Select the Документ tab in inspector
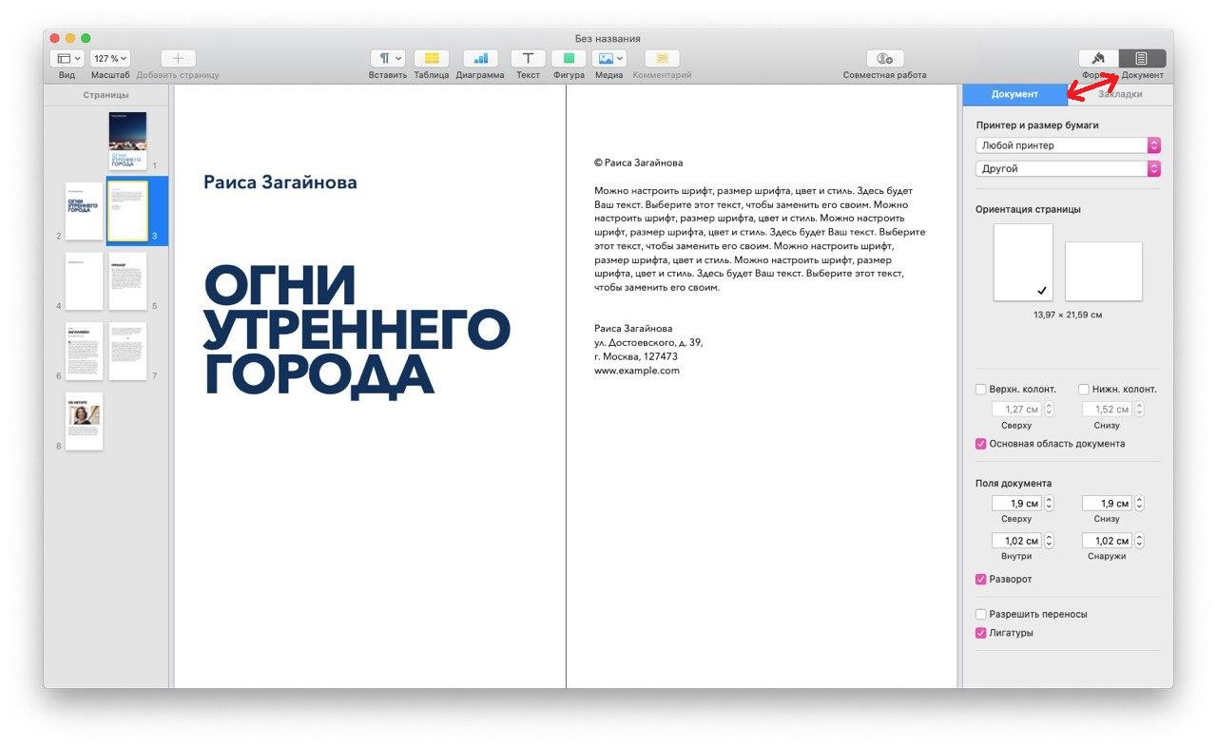The width and height of the screenshot is (1217, 746). click(1014, 94)
